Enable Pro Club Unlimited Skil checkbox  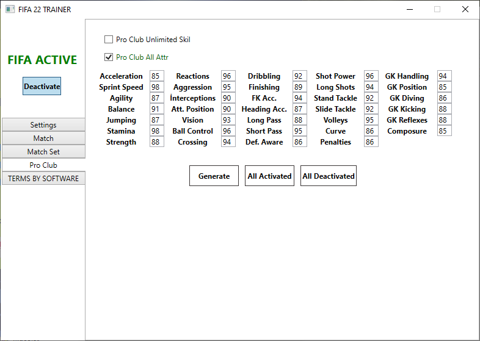109,40
